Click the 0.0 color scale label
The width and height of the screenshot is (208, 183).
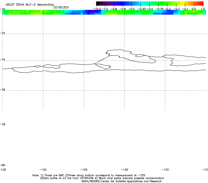coord(194,9)
